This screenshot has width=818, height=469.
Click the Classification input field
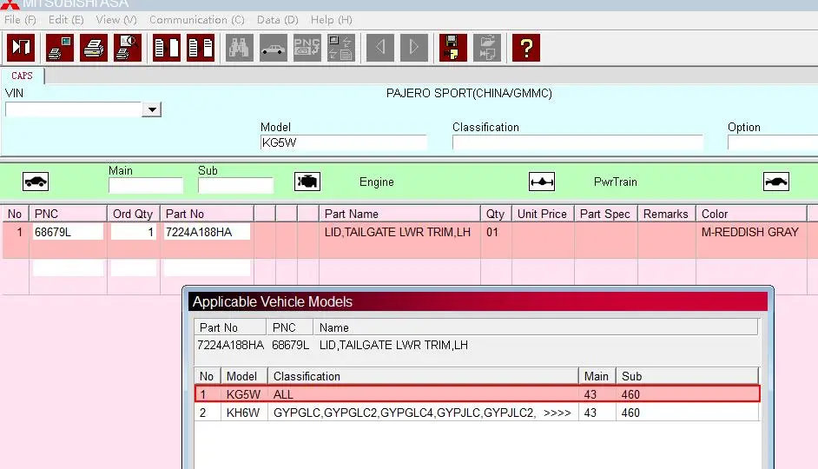click(577, 142)
